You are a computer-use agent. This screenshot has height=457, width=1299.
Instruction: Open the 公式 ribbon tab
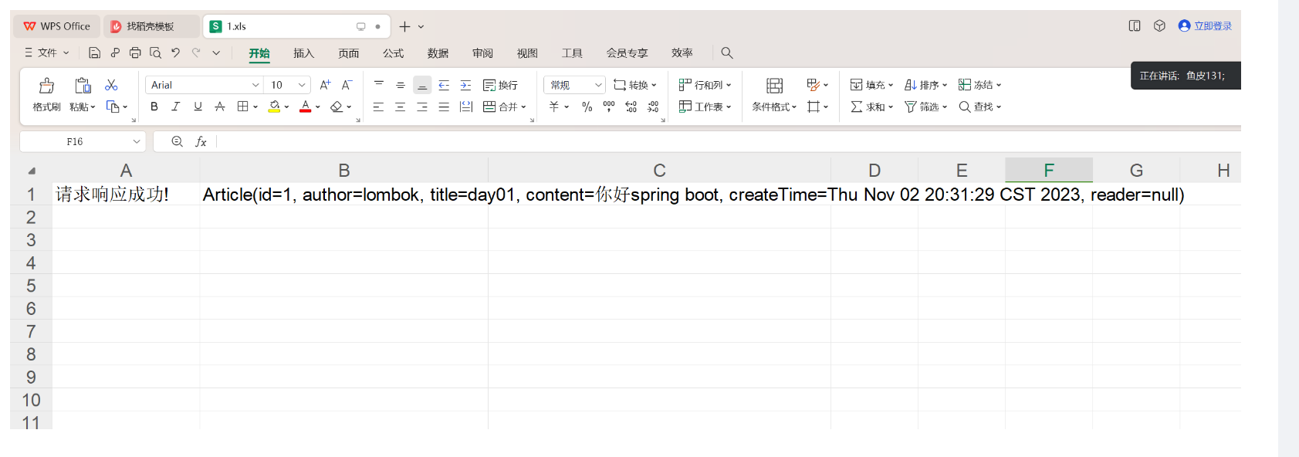[x=393, y=53]
